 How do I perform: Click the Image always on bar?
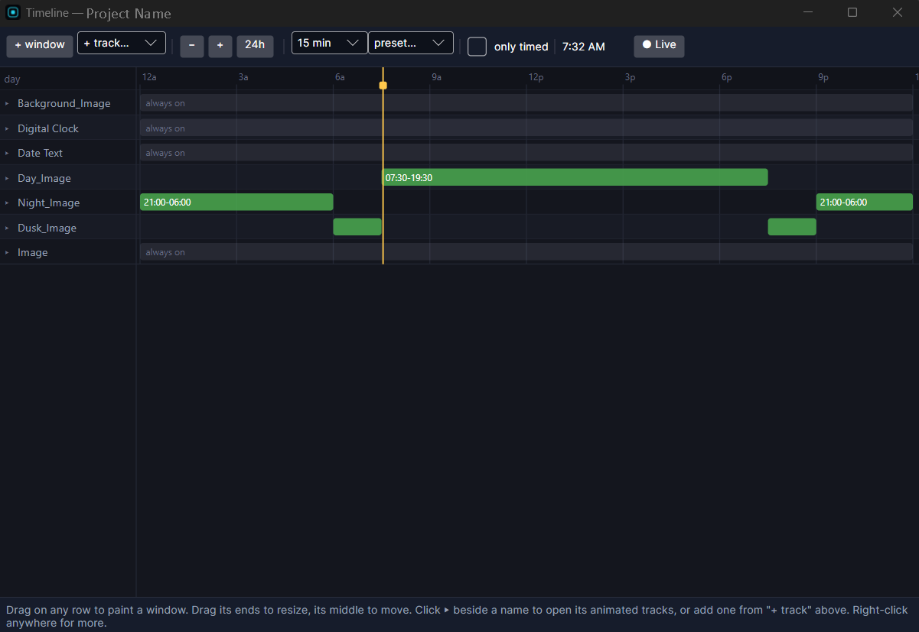click(526, 251)
